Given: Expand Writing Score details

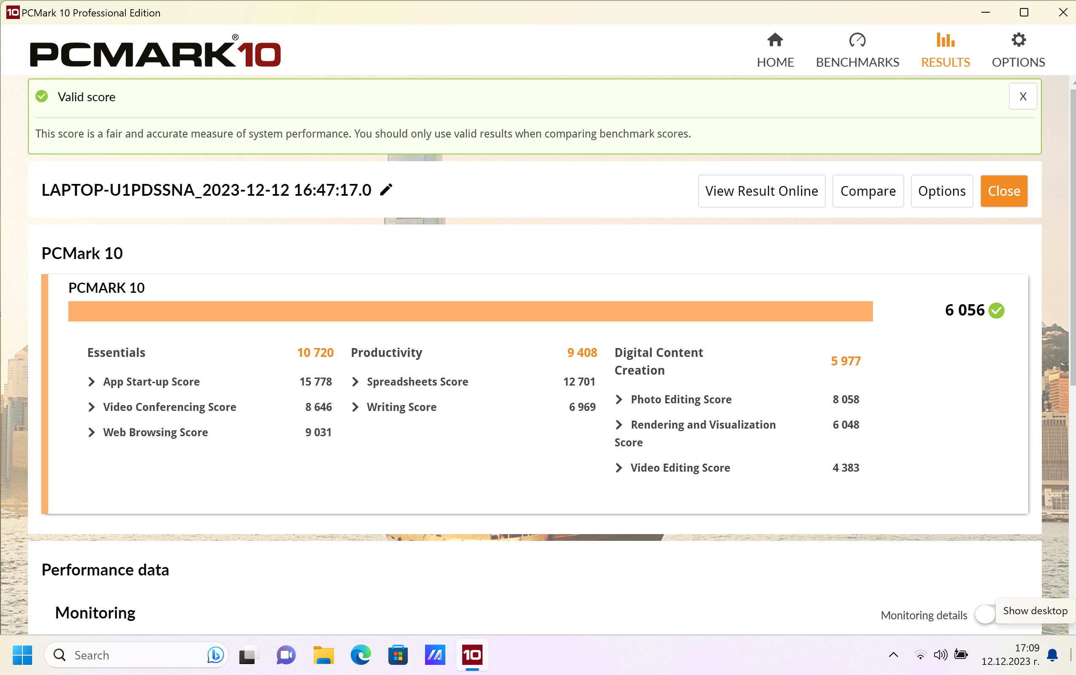Looking at the screenshot, I should point(355,407).
